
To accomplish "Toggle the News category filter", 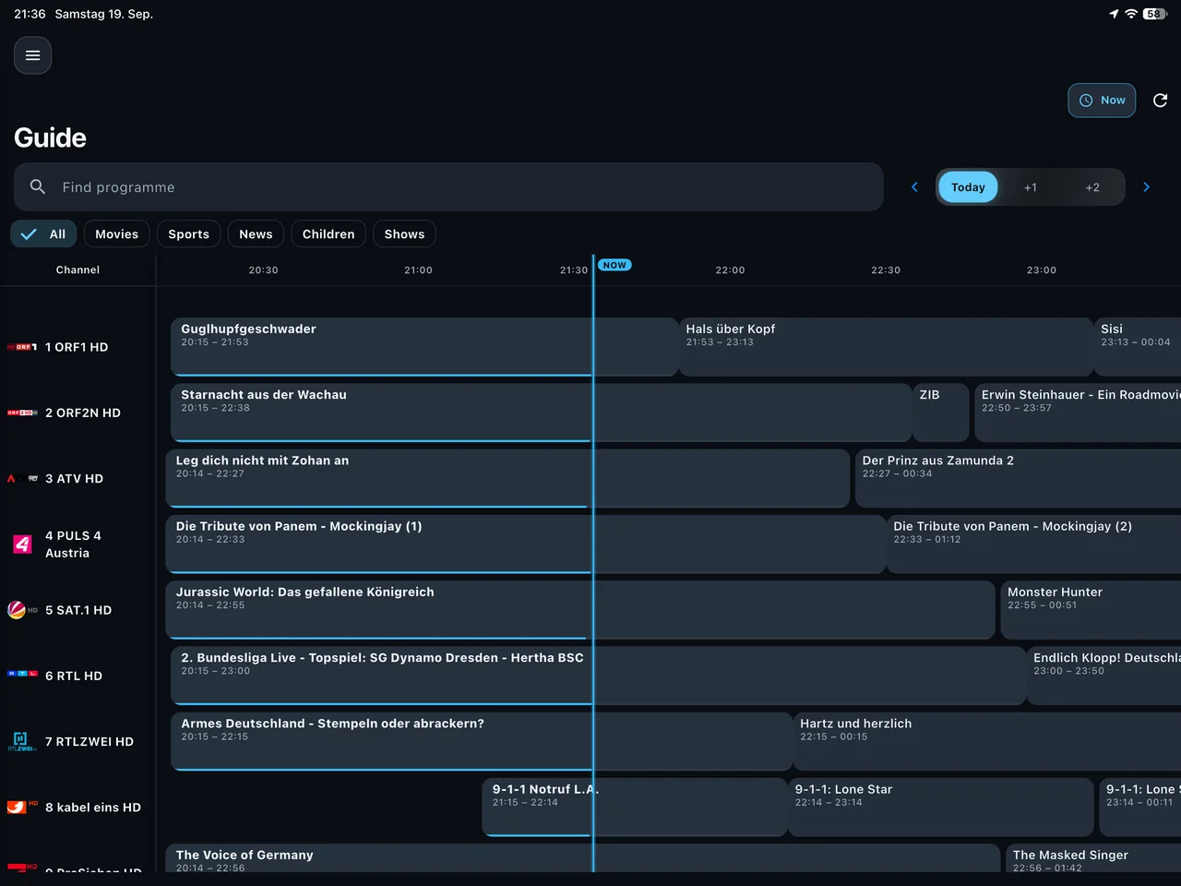I will (x=256, y=234).
